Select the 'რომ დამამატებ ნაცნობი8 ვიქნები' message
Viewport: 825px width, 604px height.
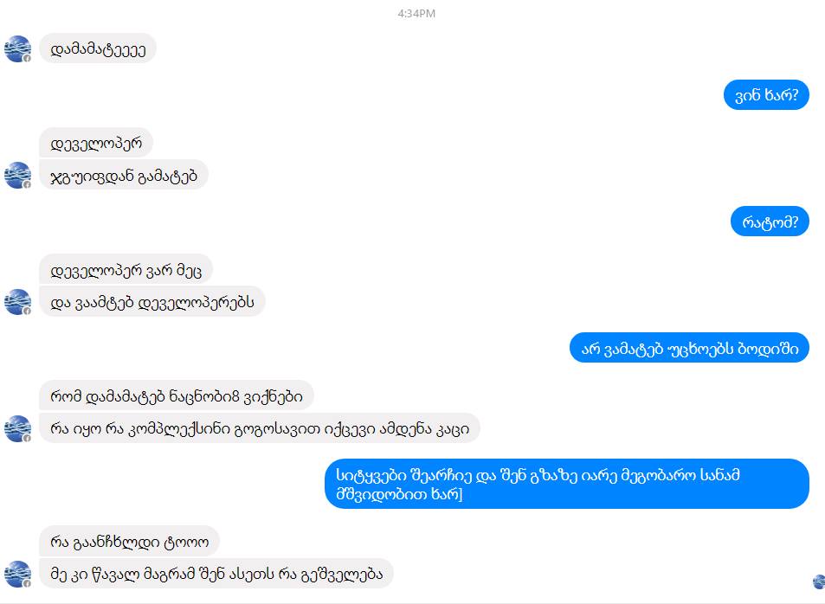point(177,395)
